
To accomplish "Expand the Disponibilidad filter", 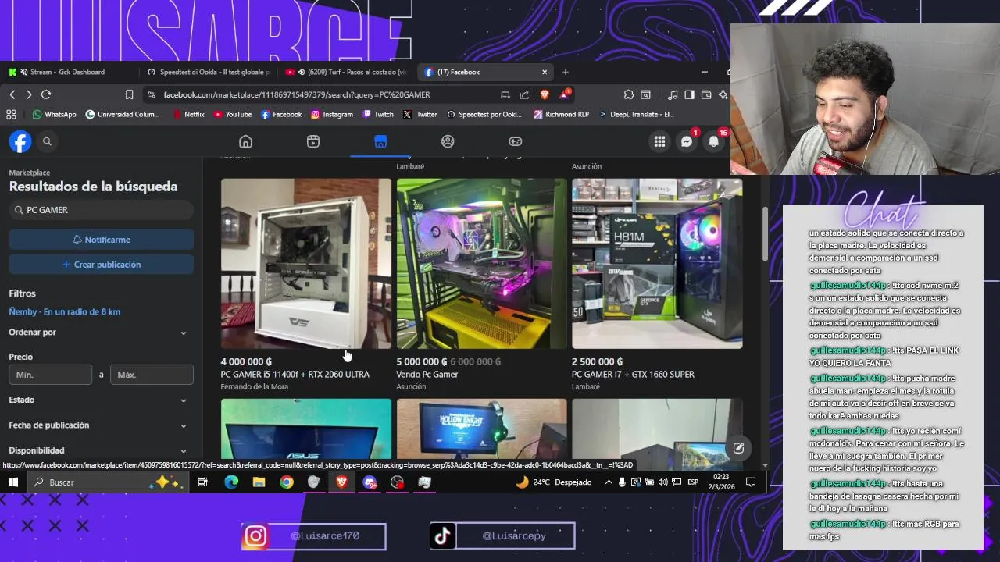I will pyautogui.click(x=98, y=450).
